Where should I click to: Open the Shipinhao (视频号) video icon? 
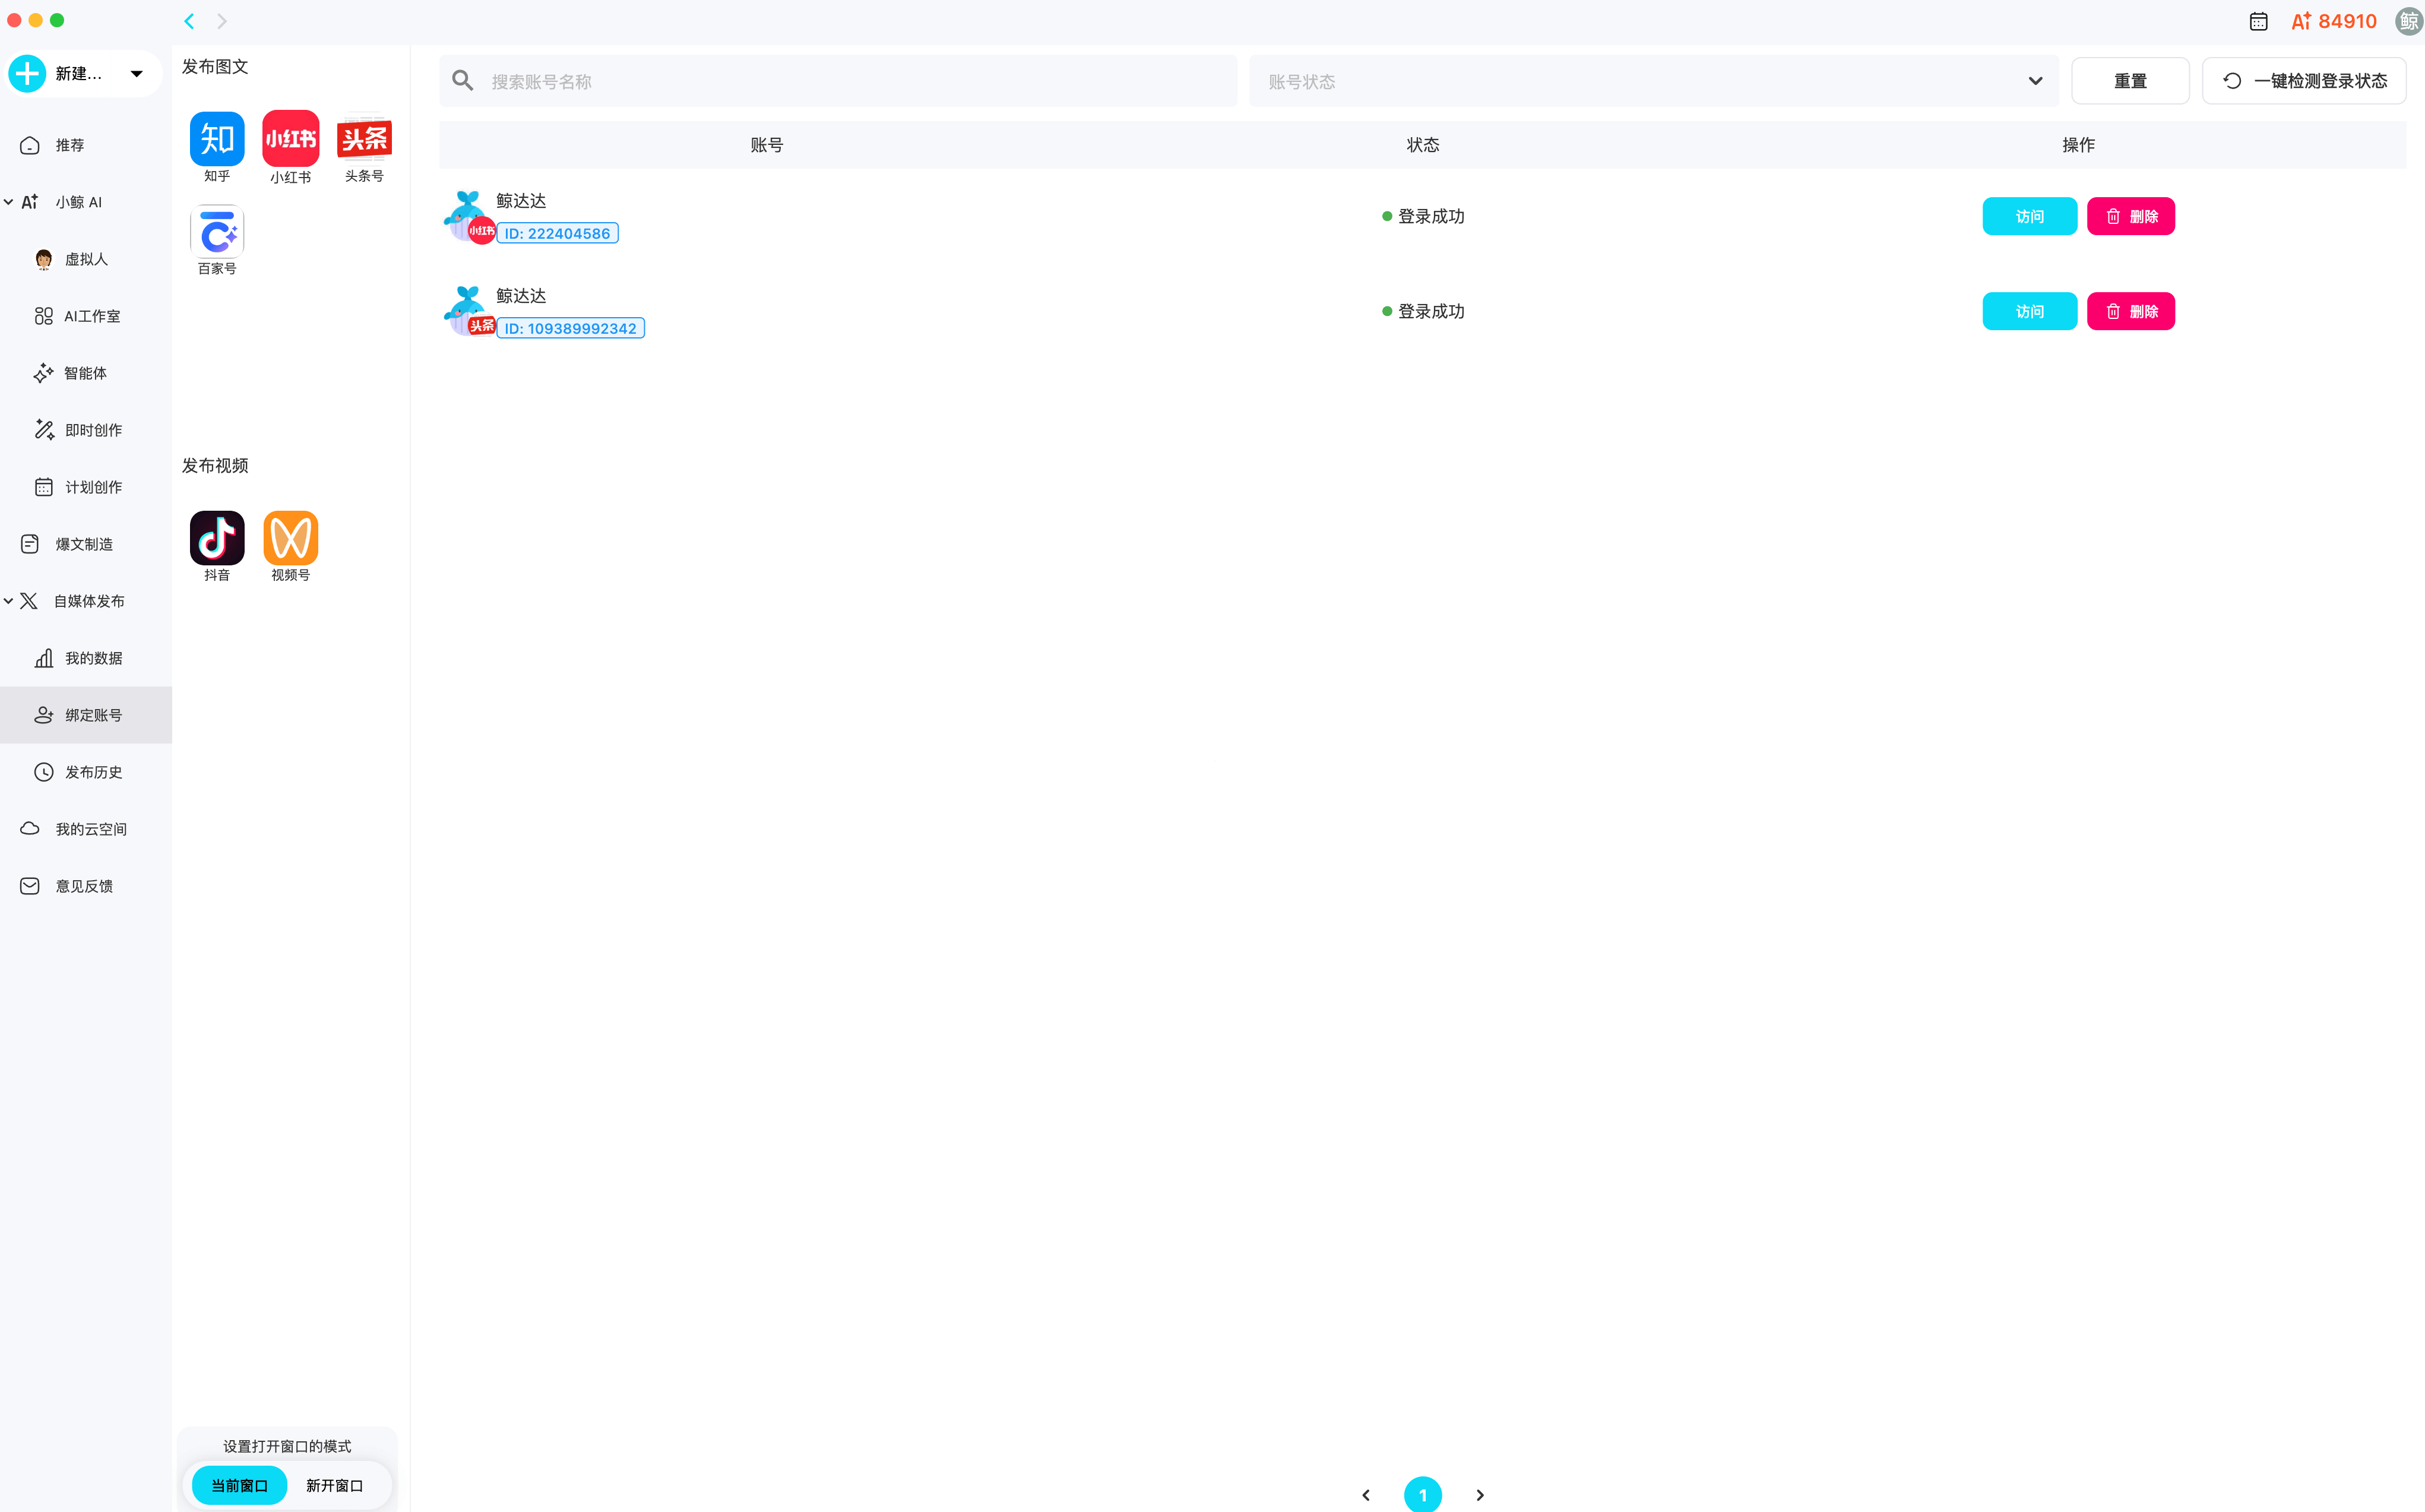click(x=290, y=538)
